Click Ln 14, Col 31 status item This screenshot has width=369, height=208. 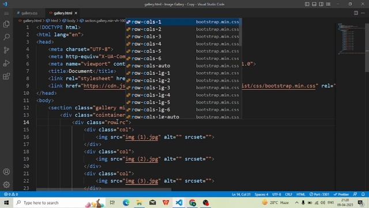(241, 194)
